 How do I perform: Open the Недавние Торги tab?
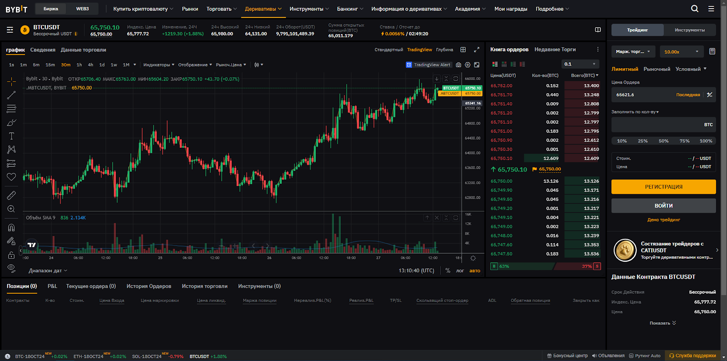(555, 50)
